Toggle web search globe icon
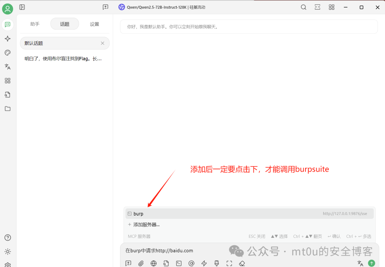The image size is (385, 267). pyautogui.click(x=153, y=263)
